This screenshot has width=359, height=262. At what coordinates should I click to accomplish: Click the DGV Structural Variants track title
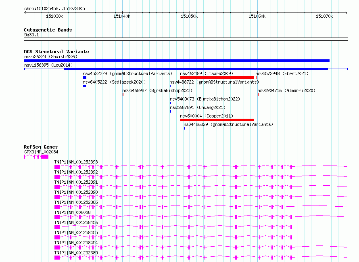(56, 52)
